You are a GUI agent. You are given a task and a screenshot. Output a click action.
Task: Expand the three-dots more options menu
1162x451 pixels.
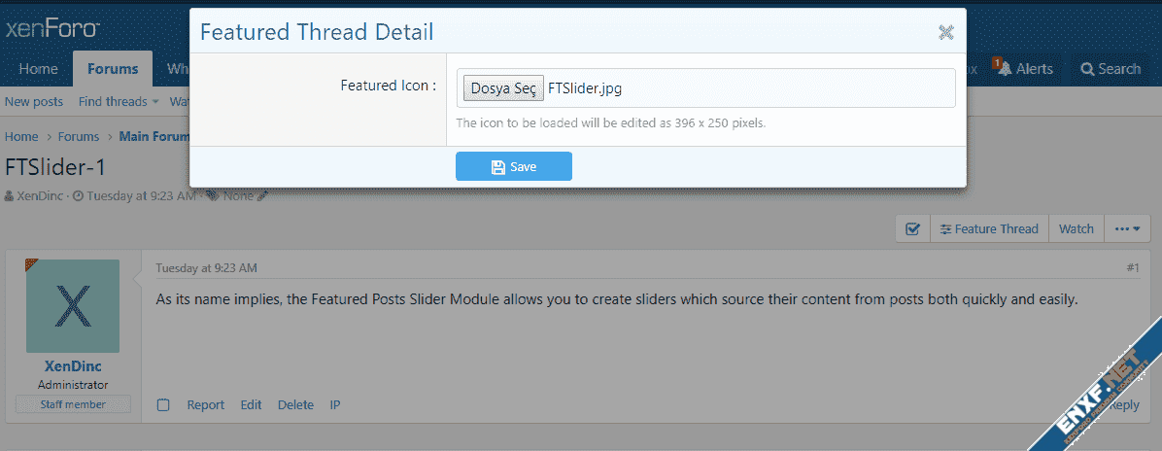(1127, 229)
